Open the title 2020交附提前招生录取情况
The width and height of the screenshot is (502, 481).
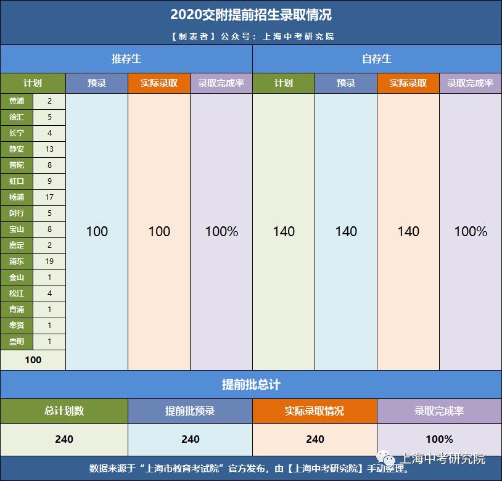tap(251, 17)
